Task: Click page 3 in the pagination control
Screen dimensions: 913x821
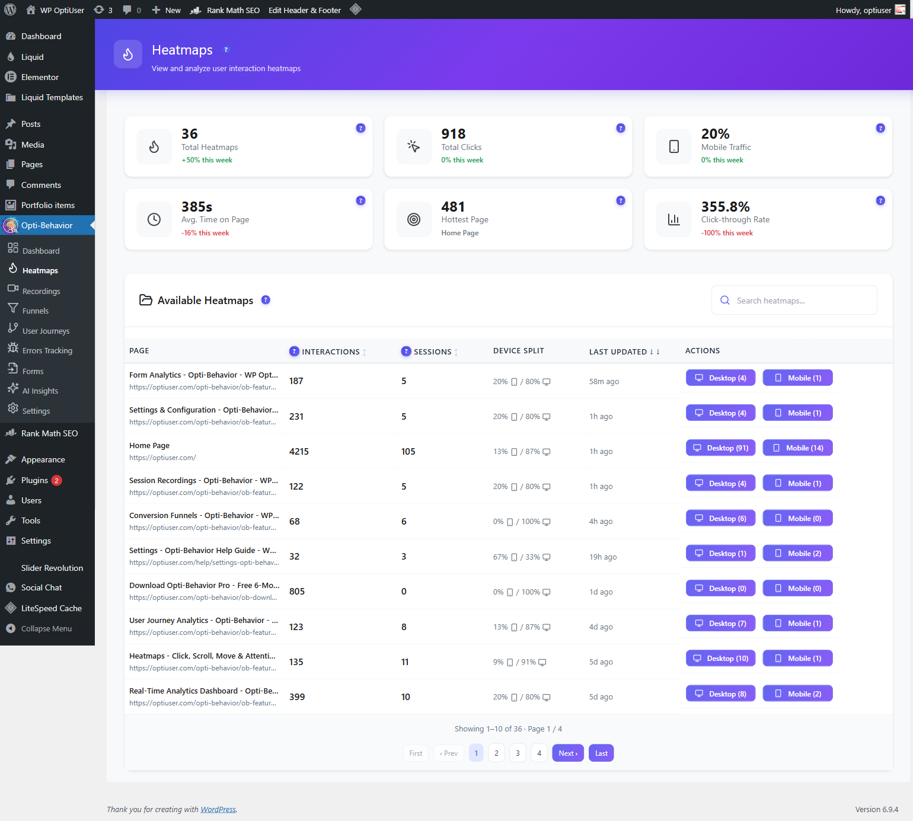Action: tap(517, 752)
